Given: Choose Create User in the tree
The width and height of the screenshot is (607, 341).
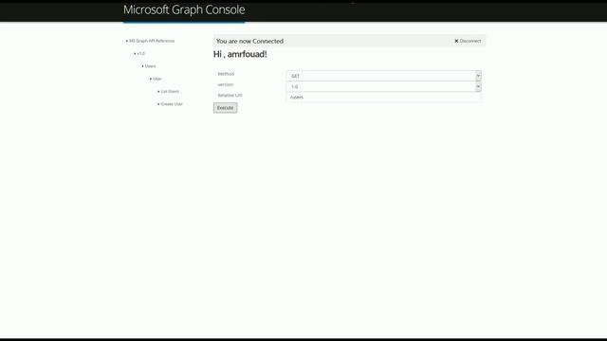Looking at the screenshot, I should [x=172, y=104].
